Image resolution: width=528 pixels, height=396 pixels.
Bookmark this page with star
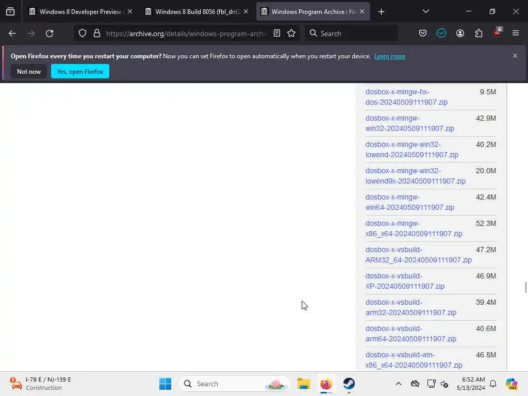[291, 34]
